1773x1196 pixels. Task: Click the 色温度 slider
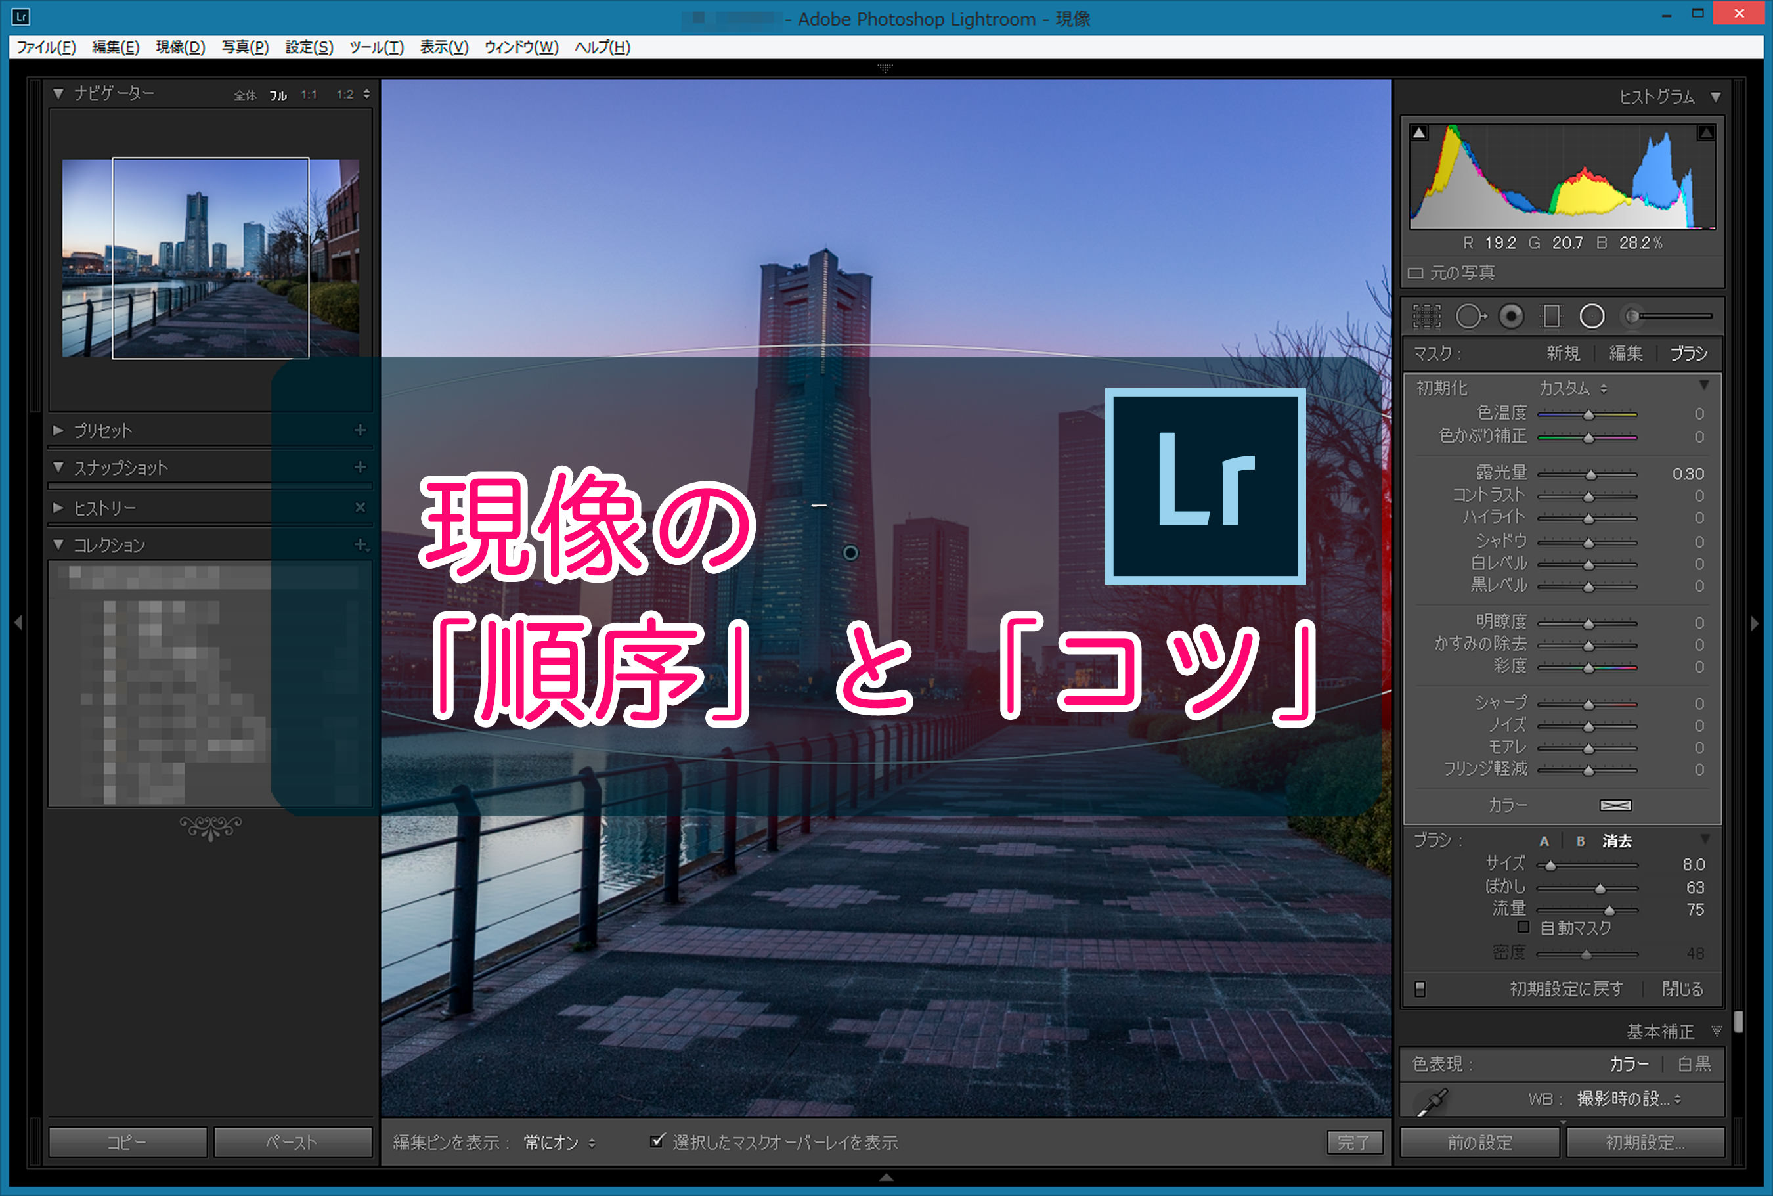click(1587, 414)
